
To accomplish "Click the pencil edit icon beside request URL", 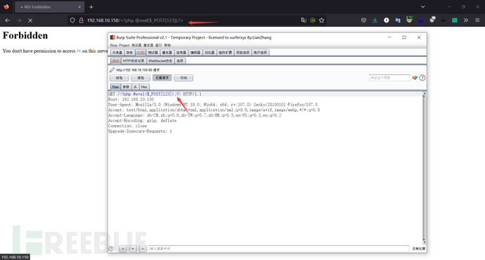I will tap(112, 70).
